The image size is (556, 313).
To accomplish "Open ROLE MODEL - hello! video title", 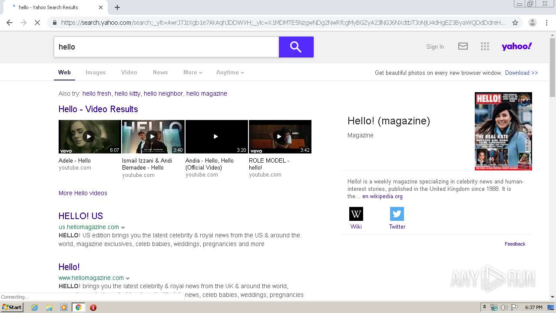I will tap(269, 164).
